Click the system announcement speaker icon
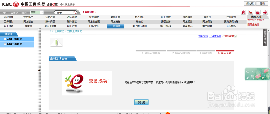The image size is (270, 114). (83, 12)
